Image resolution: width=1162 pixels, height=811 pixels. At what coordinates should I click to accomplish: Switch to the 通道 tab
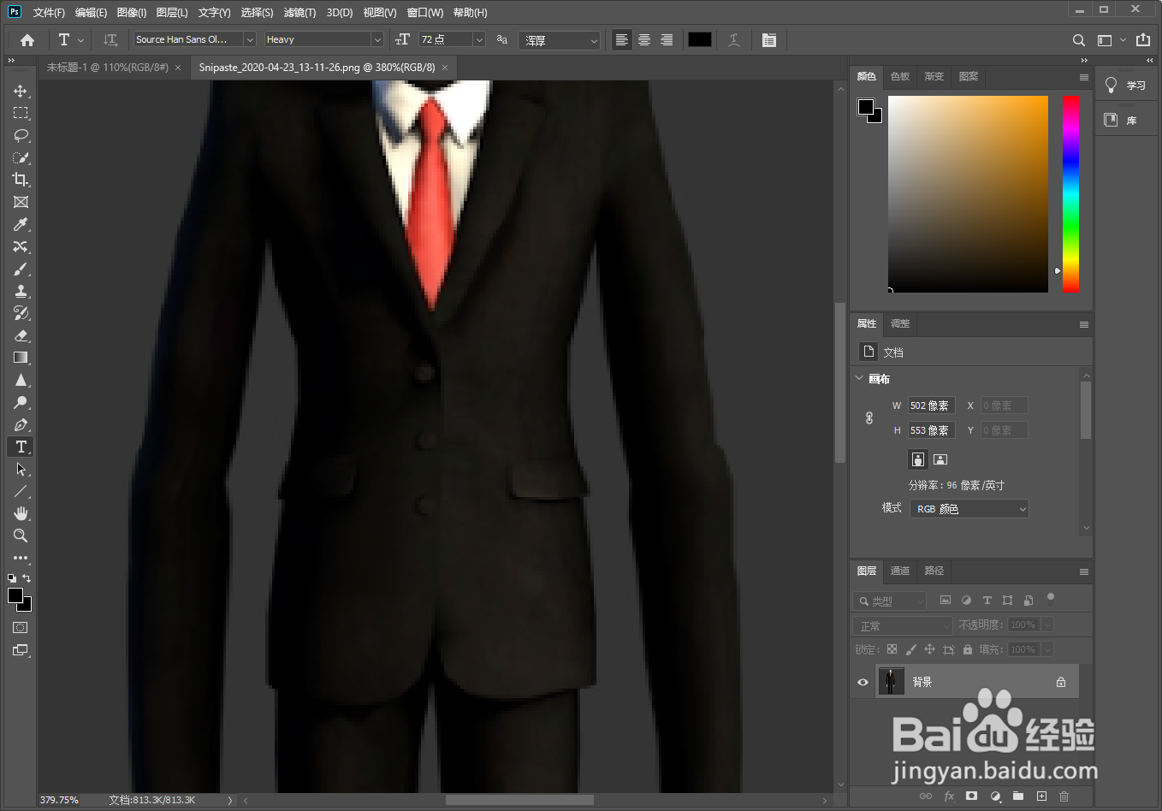click(x=900, y=571)
